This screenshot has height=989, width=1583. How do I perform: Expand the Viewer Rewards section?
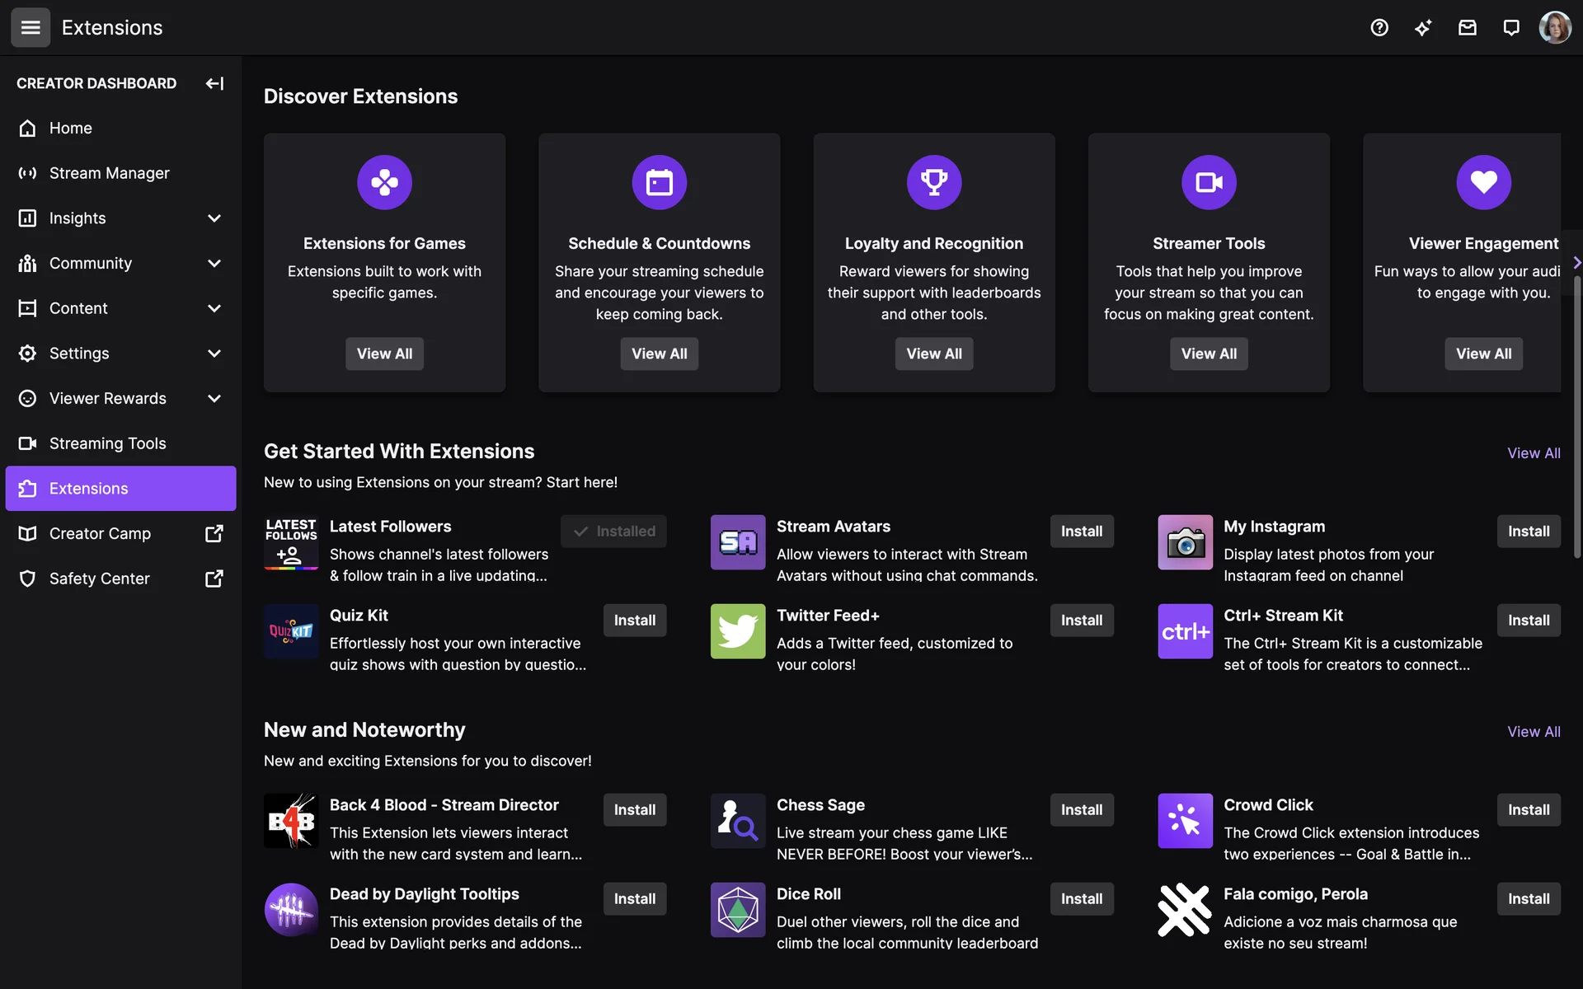coord(214,399)
